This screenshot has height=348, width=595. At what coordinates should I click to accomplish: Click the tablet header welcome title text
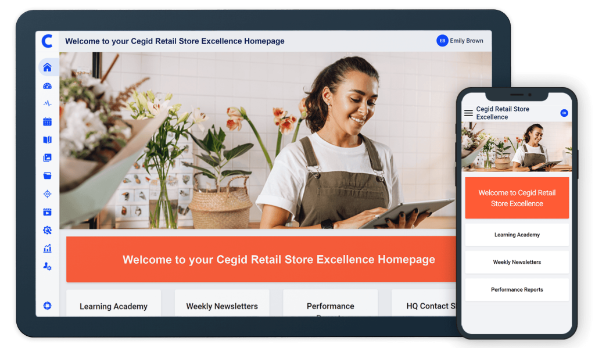[x=174, y=41]
